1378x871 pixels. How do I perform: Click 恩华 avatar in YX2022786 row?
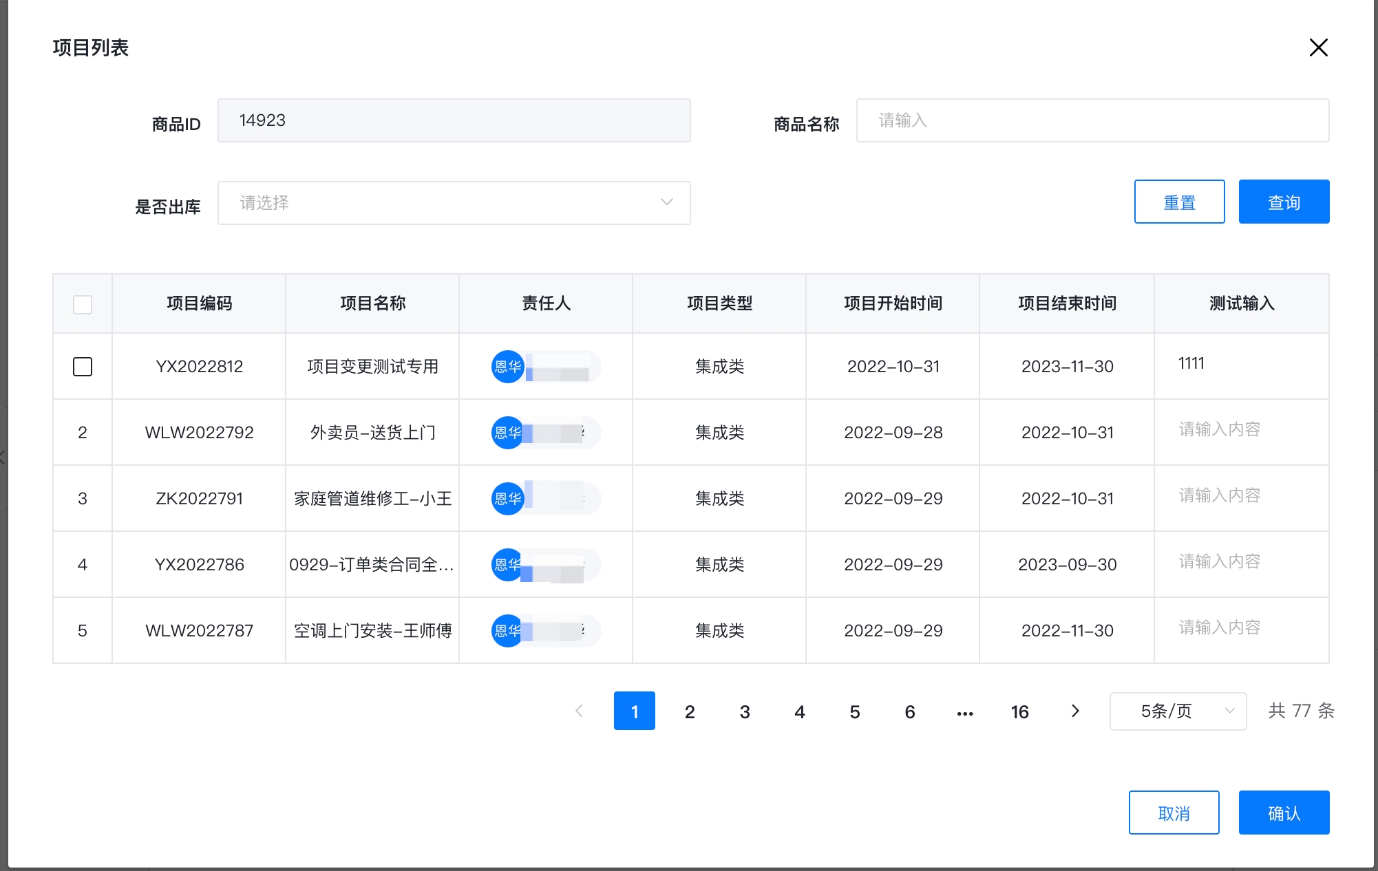(x=508, y=565)
